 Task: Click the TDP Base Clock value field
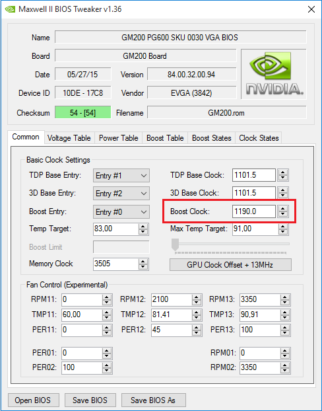[254, 175]
